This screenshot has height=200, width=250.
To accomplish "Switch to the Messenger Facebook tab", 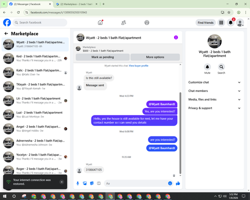I will point(30,4).
